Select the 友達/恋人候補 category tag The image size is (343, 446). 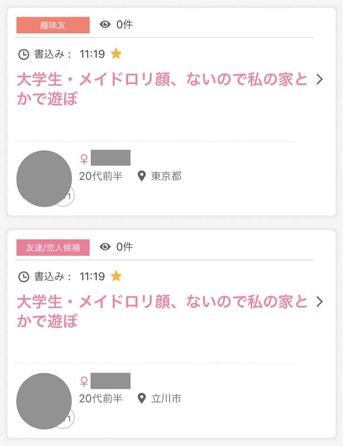click(53, 247)
